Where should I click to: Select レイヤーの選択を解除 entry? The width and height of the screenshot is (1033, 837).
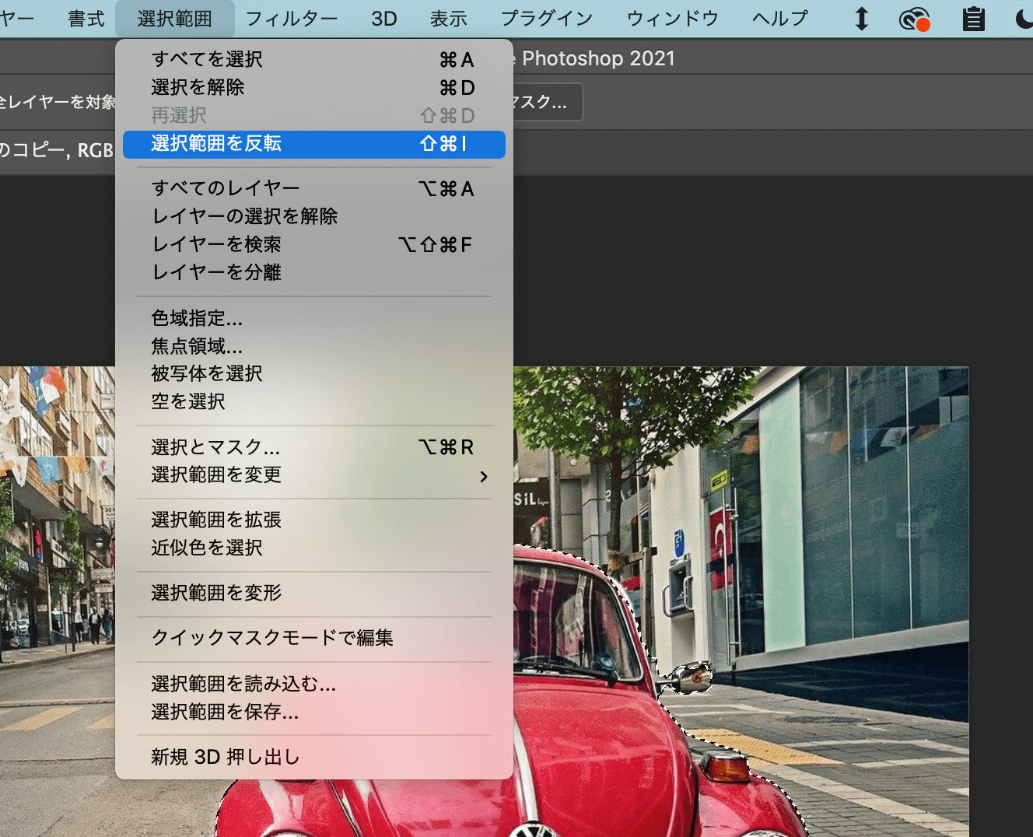pos(314,216)
